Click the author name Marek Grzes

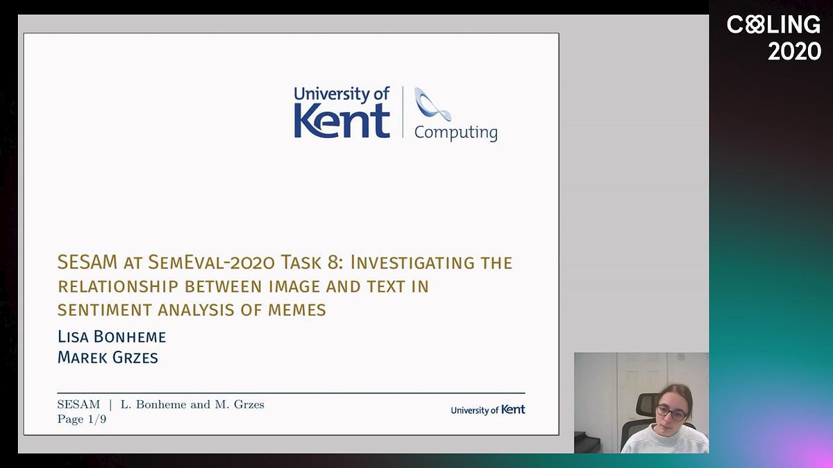[108, 358]
